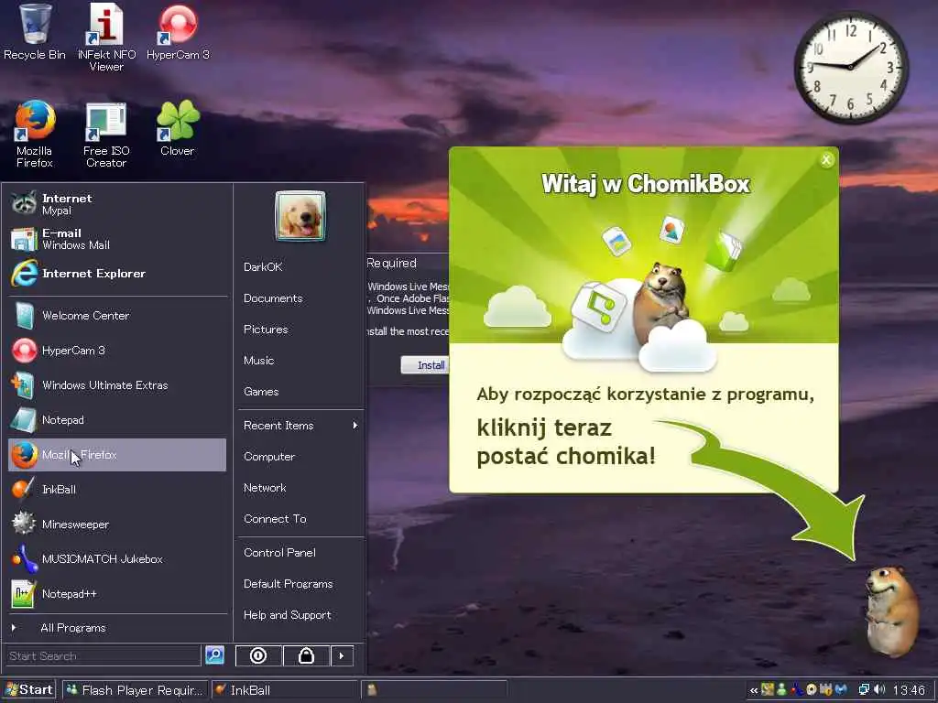Expand the shutdown options arrow

tap(342, 655)
